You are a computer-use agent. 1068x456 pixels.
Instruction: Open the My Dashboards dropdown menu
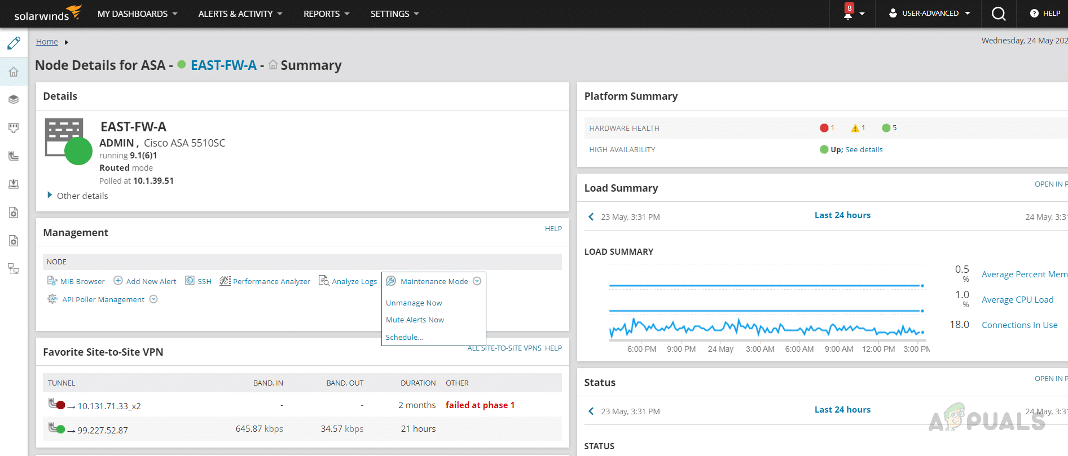tap(137, 14)
